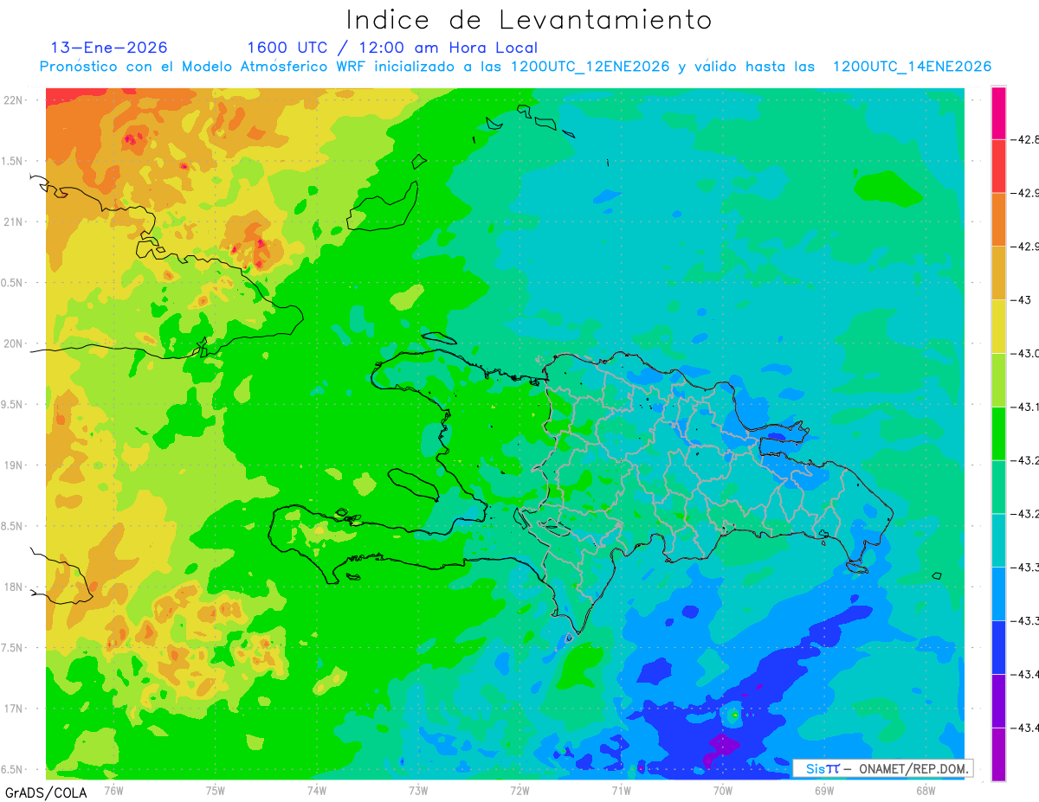
Task: Click the "73W" longitude label
Action: [x=418, y=790]
